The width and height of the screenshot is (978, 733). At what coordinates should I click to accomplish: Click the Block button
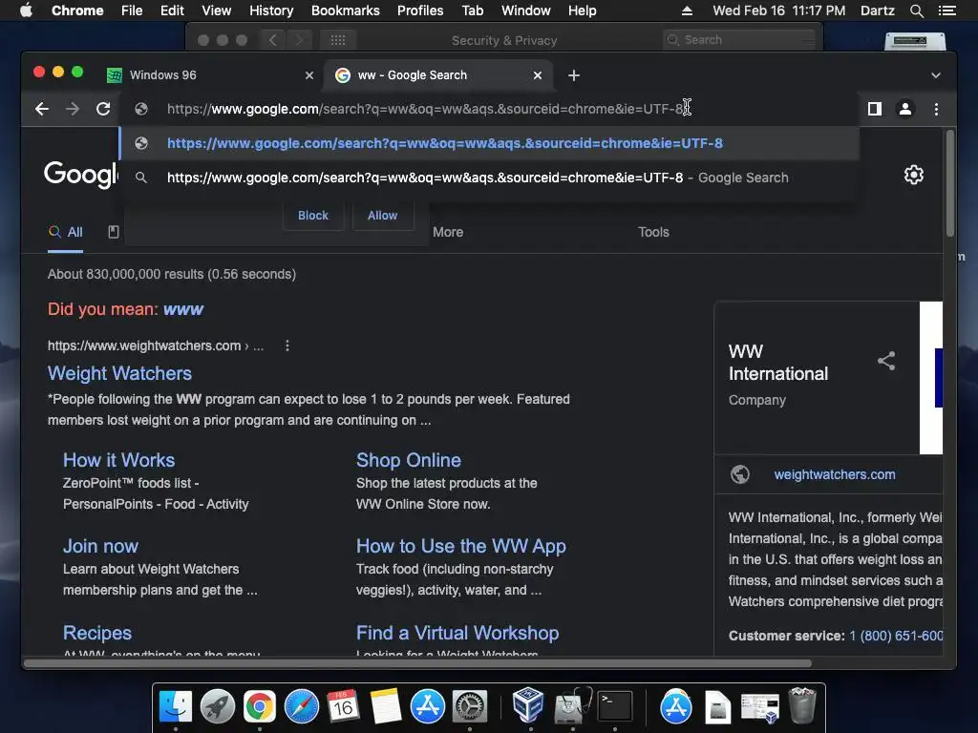coord(313,216)
